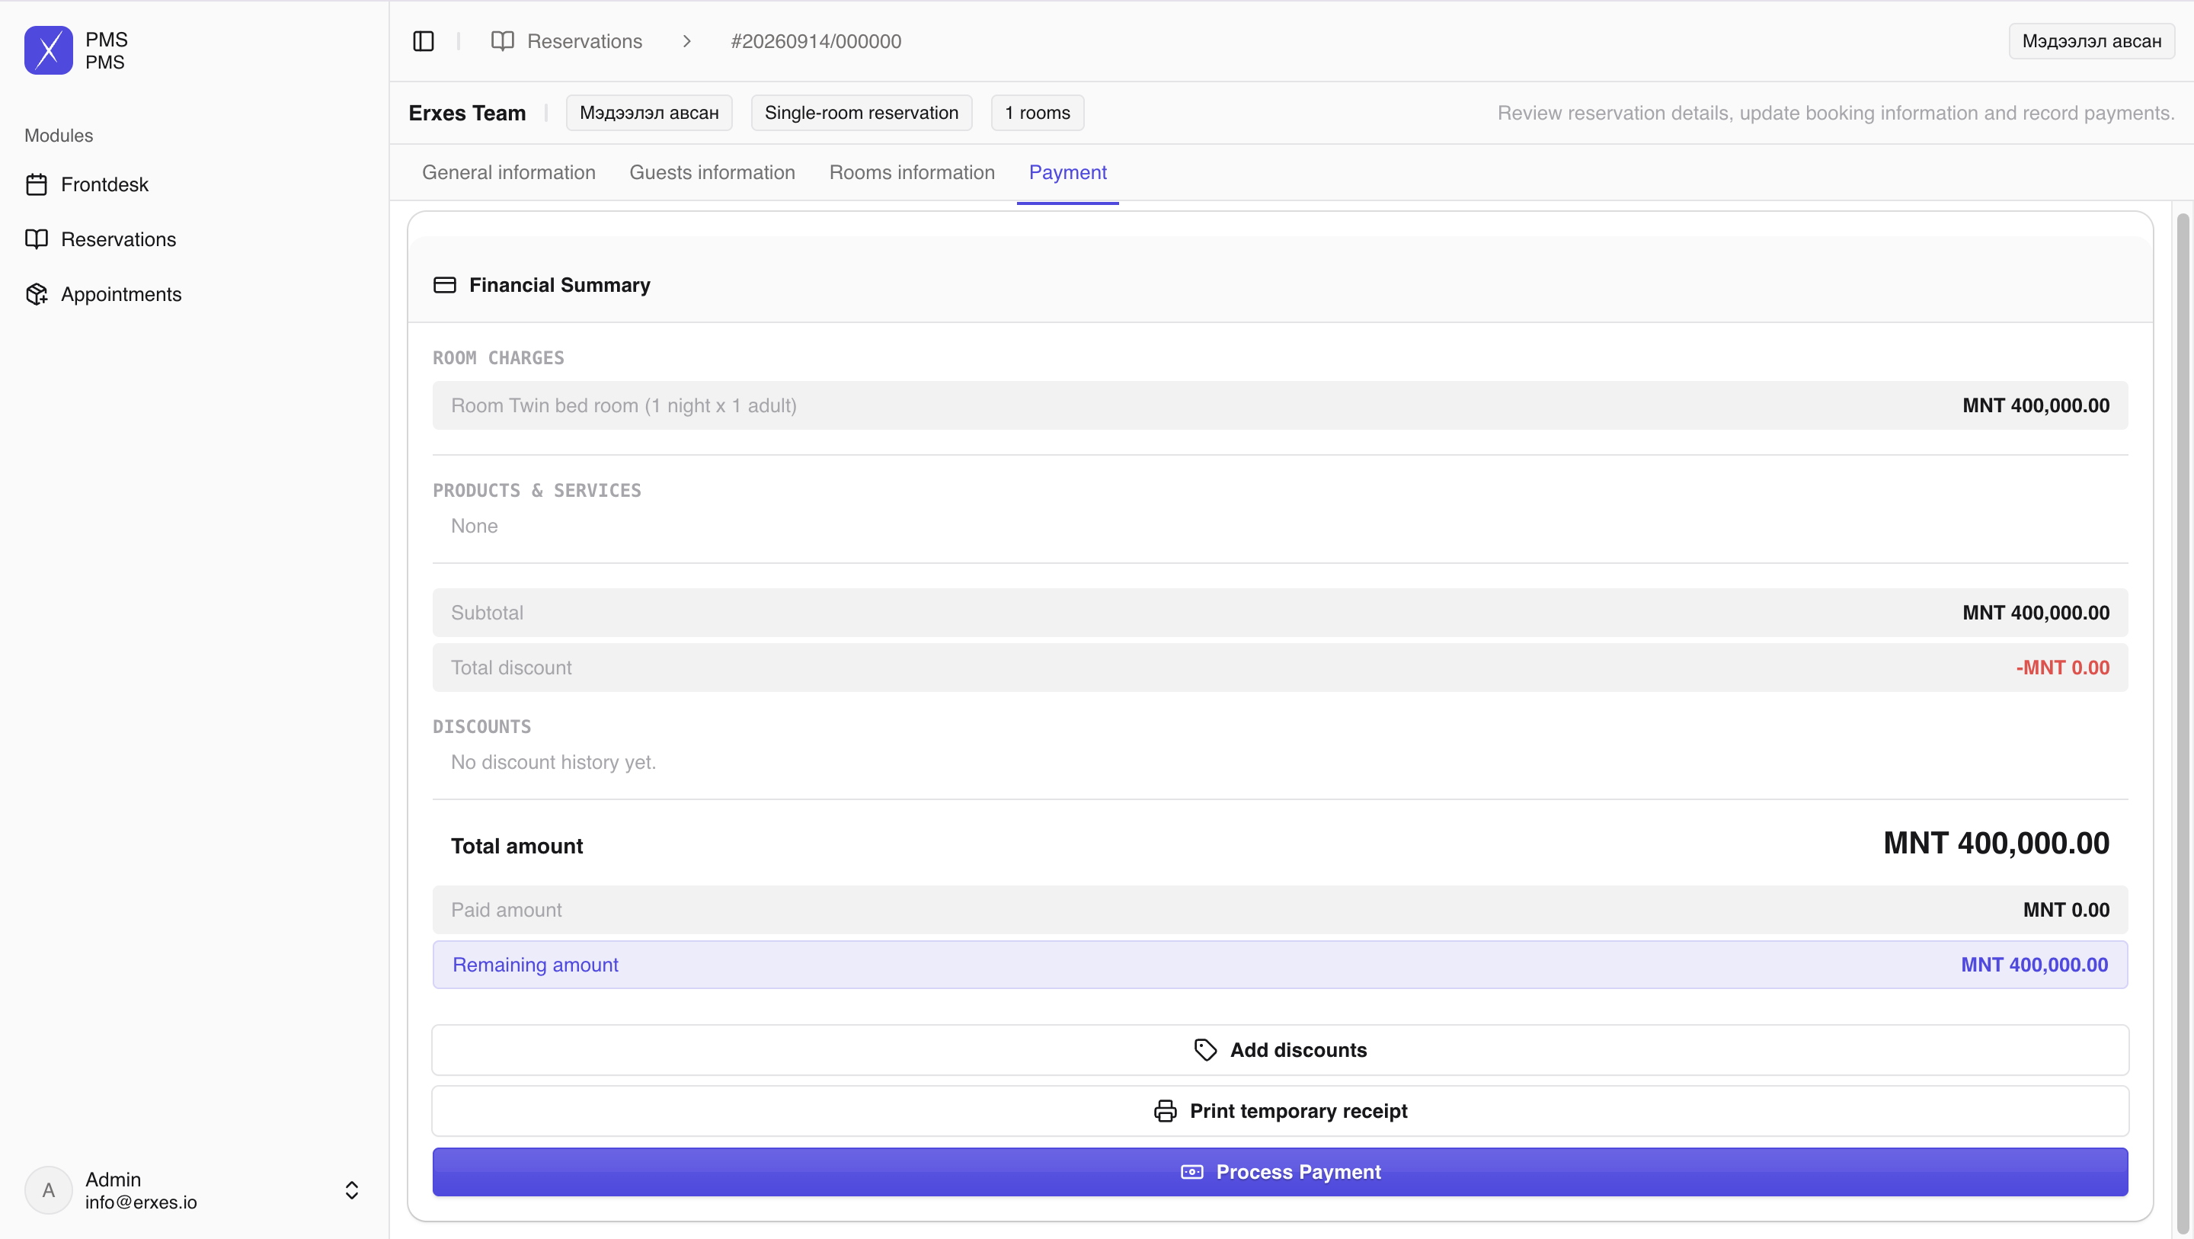Click the breadcrumb chevron separator
The image size is (2194, 1239).
coord(686,41)
